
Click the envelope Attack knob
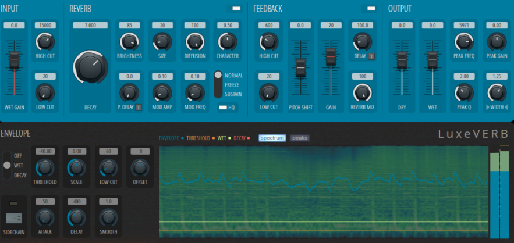(x=45, y=217)
